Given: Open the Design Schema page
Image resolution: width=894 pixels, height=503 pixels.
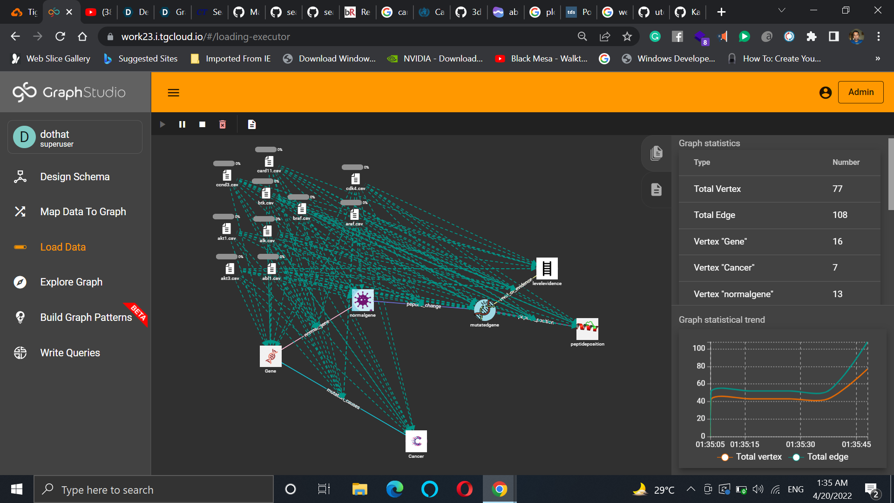Looking at the screenshot, I should click(x=74, y=177).
